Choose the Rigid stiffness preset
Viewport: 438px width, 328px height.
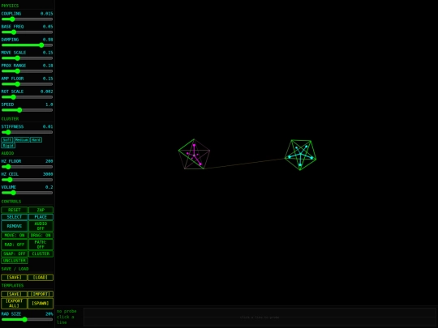pyautogui.click(x=8, y=146)
